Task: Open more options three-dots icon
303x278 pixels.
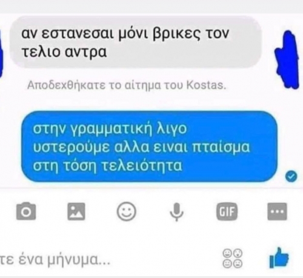Action: pyautogui.click(x=277, y=211)
